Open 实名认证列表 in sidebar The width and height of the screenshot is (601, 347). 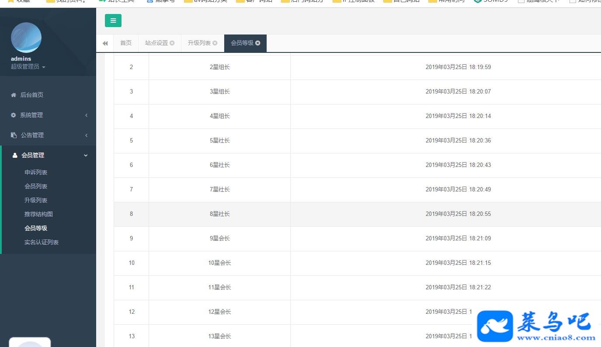[42, 242]
